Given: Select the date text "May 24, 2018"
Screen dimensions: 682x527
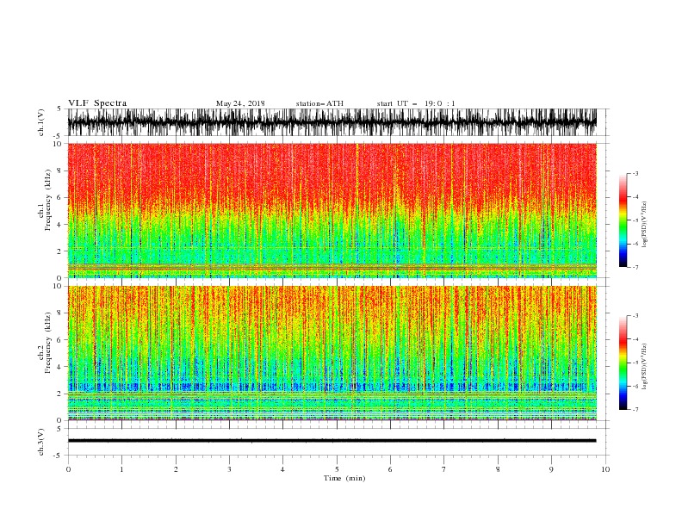Looking at the screenshot, I should click(240, 103).
